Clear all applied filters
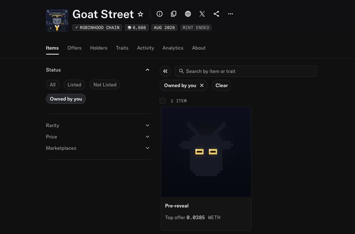Image resolution: width=355 pixels, height=234 pixels. 222,85
